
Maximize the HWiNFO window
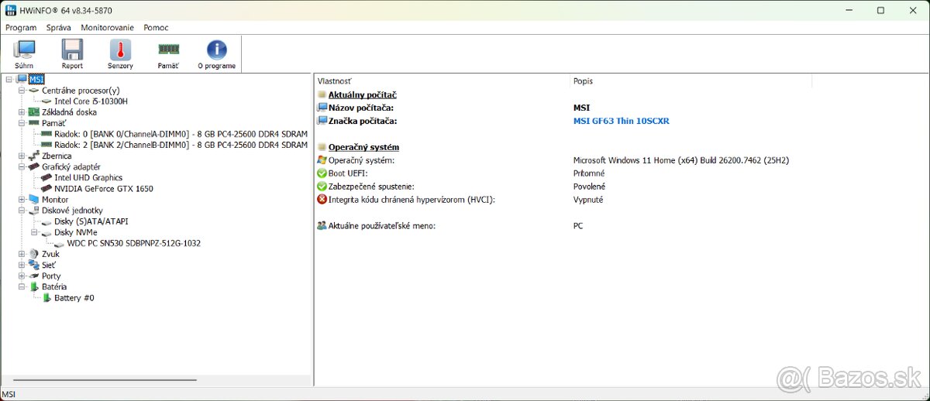pos(880,10)
